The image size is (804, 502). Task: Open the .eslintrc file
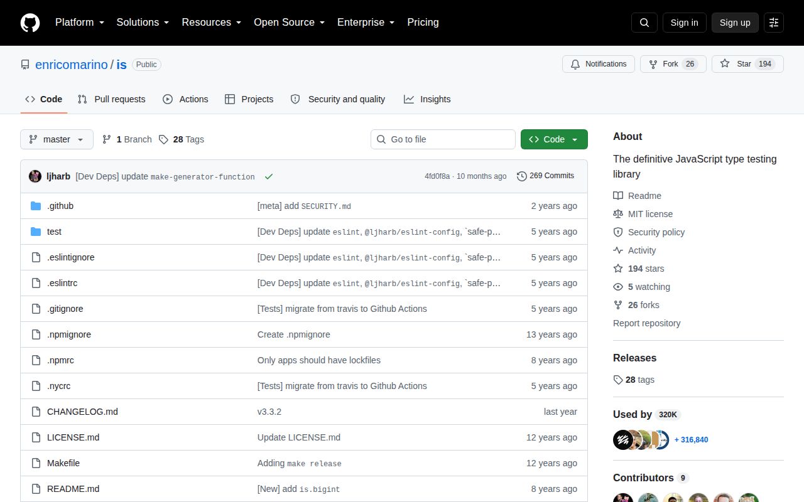[x=62, y=283]
